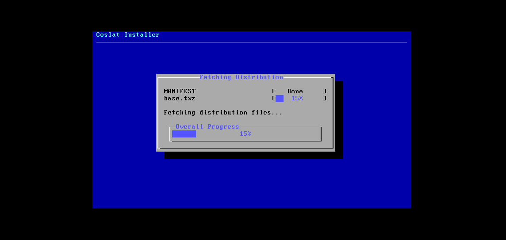Select the MANIFEST file row label
Image resolution: width=506 pixels, height=240 pixels.
tap(180, 91)
